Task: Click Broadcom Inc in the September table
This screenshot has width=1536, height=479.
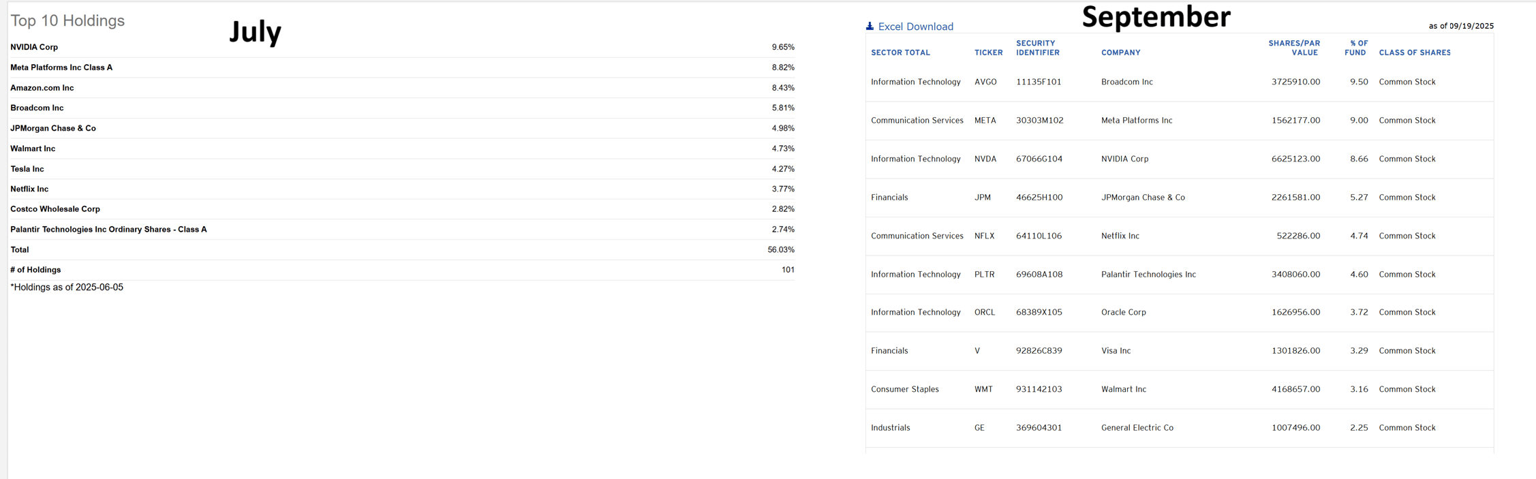Action: [1127, 82]
